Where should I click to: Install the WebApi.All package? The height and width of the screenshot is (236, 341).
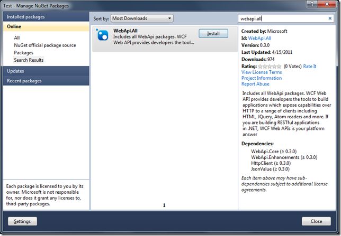tap(213, 34)
